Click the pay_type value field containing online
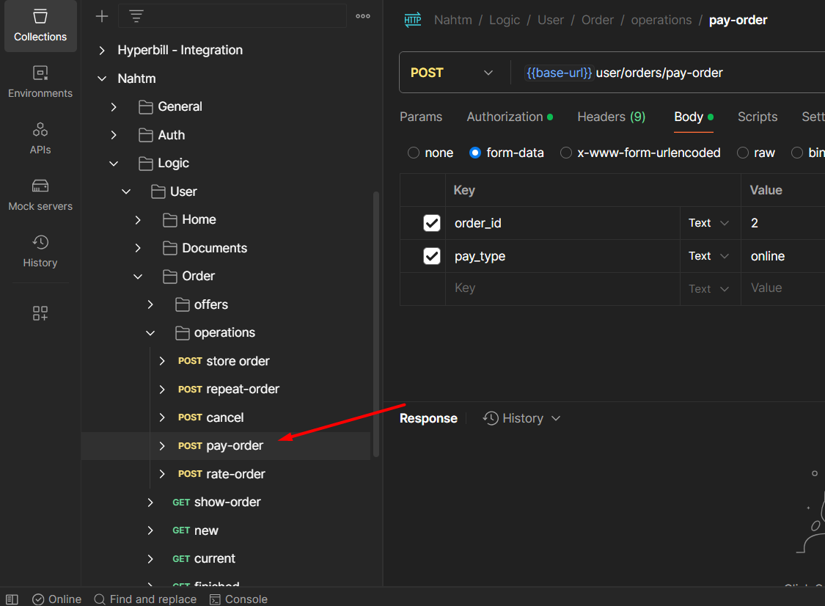The image size is (825, 606). (783, 256)
